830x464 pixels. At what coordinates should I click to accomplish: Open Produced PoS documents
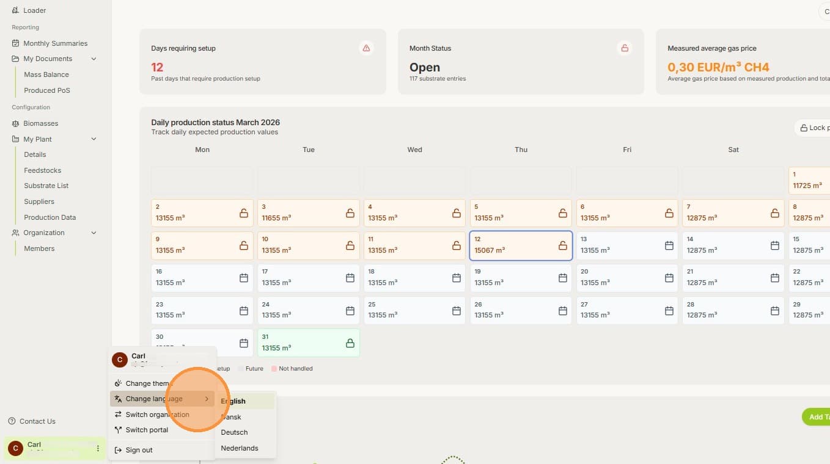pyautogui.click(x=47, y=90)
